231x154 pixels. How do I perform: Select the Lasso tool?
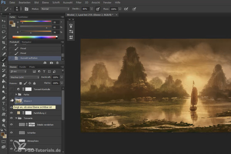coord(3,32)
